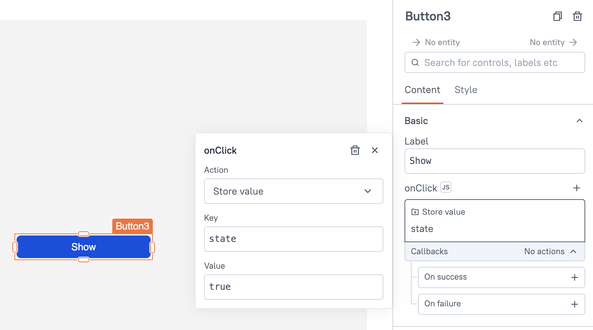
Task: Focus the search controls input box
Action: (x=494, y=63)
